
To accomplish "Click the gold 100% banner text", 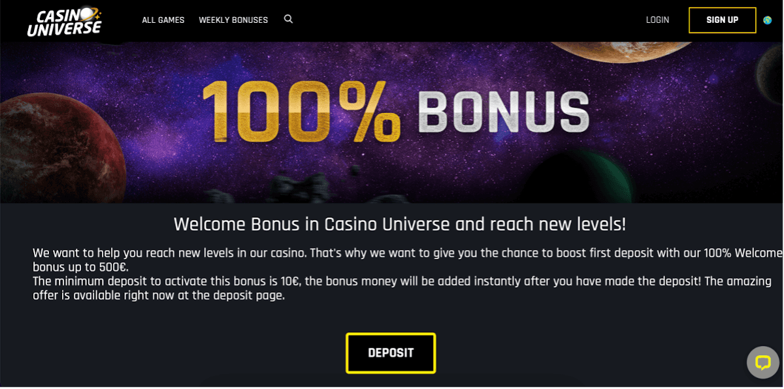I will 301,109.
